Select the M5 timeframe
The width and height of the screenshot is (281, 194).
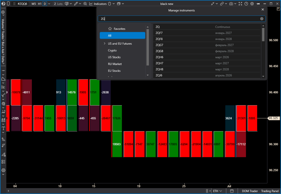(34, 4)
